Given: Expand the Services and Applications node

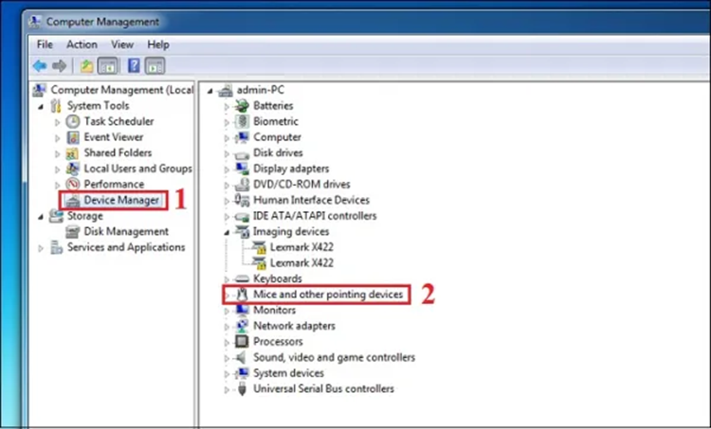Looking at the screenshot, I should [41, 248].
